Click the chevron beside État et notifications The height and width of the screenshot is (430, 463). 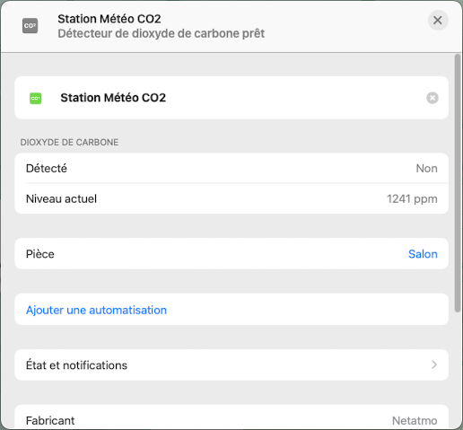click(434, 364)
